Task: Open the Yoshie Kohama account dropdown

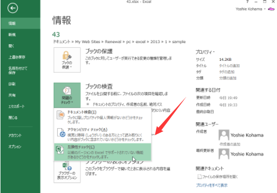Action: pyautogui.click(x=250, y=9)
